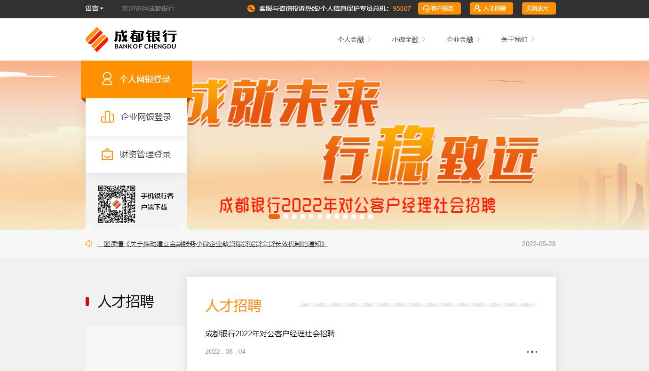The height and width of the screenshot is (371, 649).
Task: Click the corporate banking building icon
Action: (107, 117)
